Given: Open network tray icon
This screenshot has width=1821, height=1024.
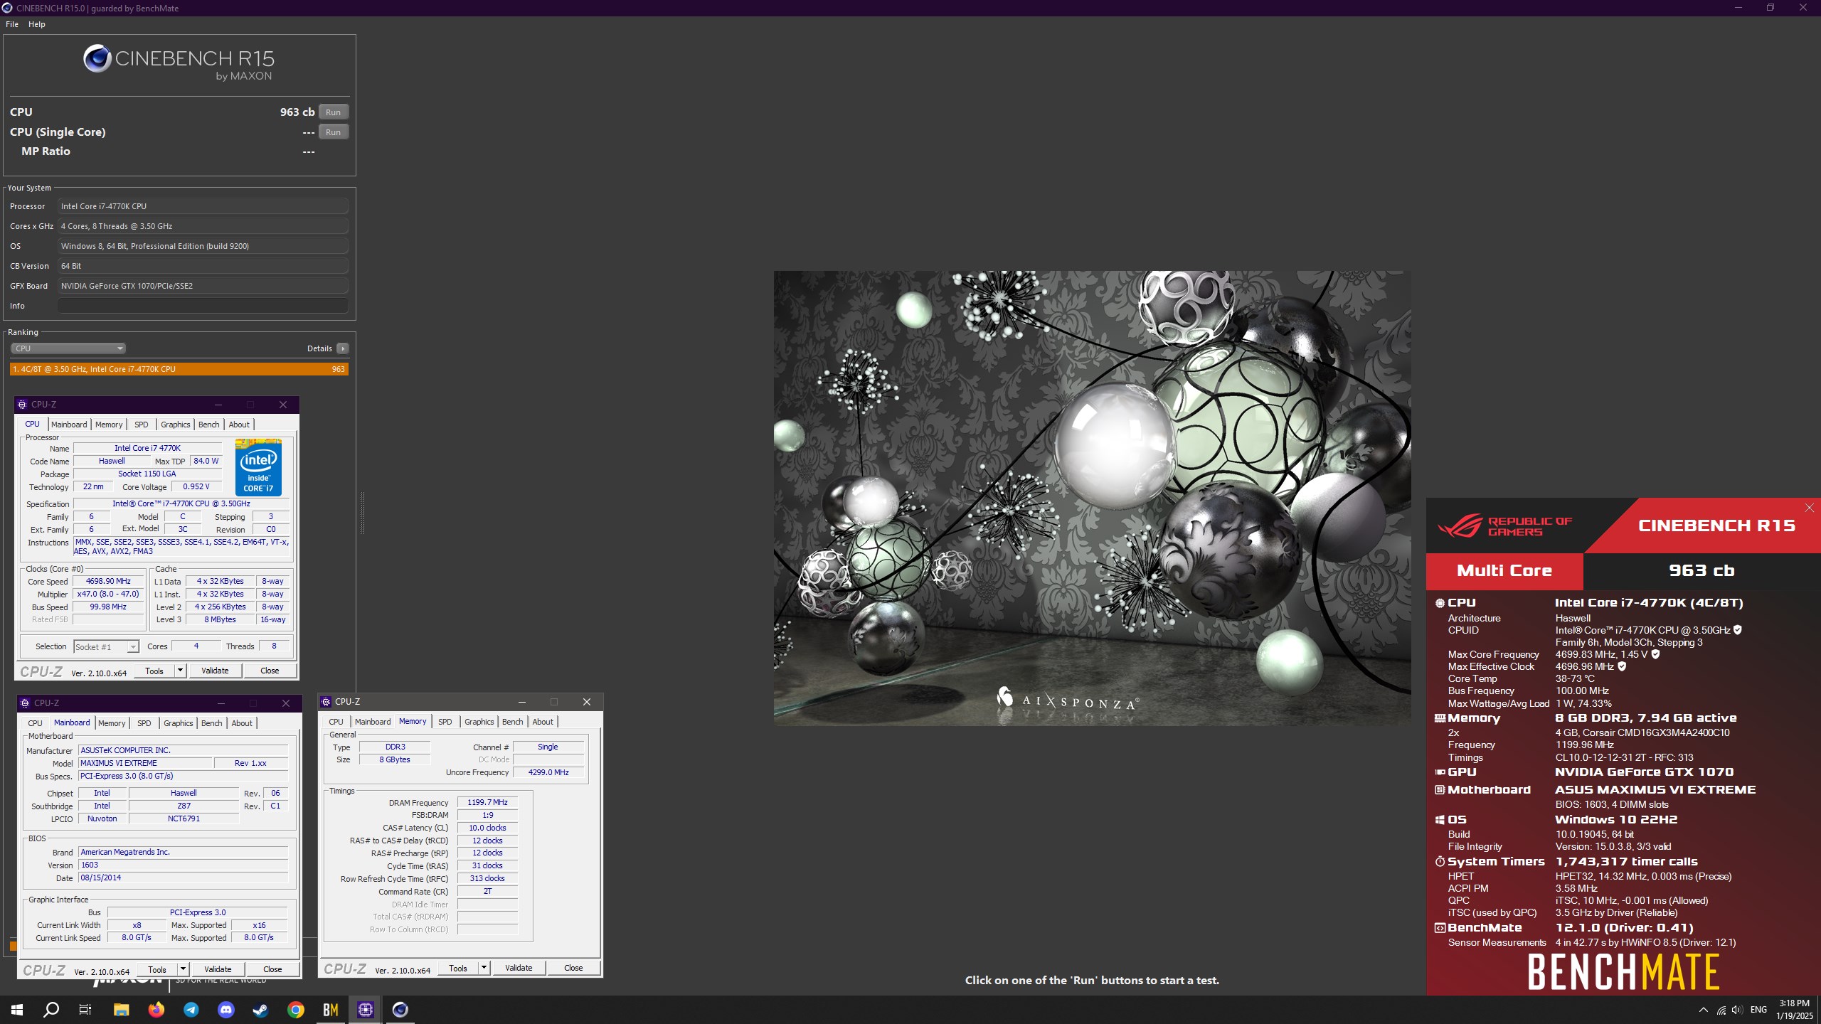Looking at the screenshot, I should pyautogui.click(x=1721, y=1010).
